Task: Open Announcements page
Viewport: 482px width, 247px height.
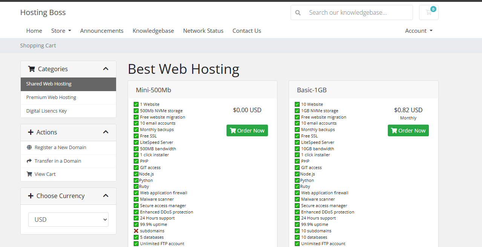Action: click(102, 31)
